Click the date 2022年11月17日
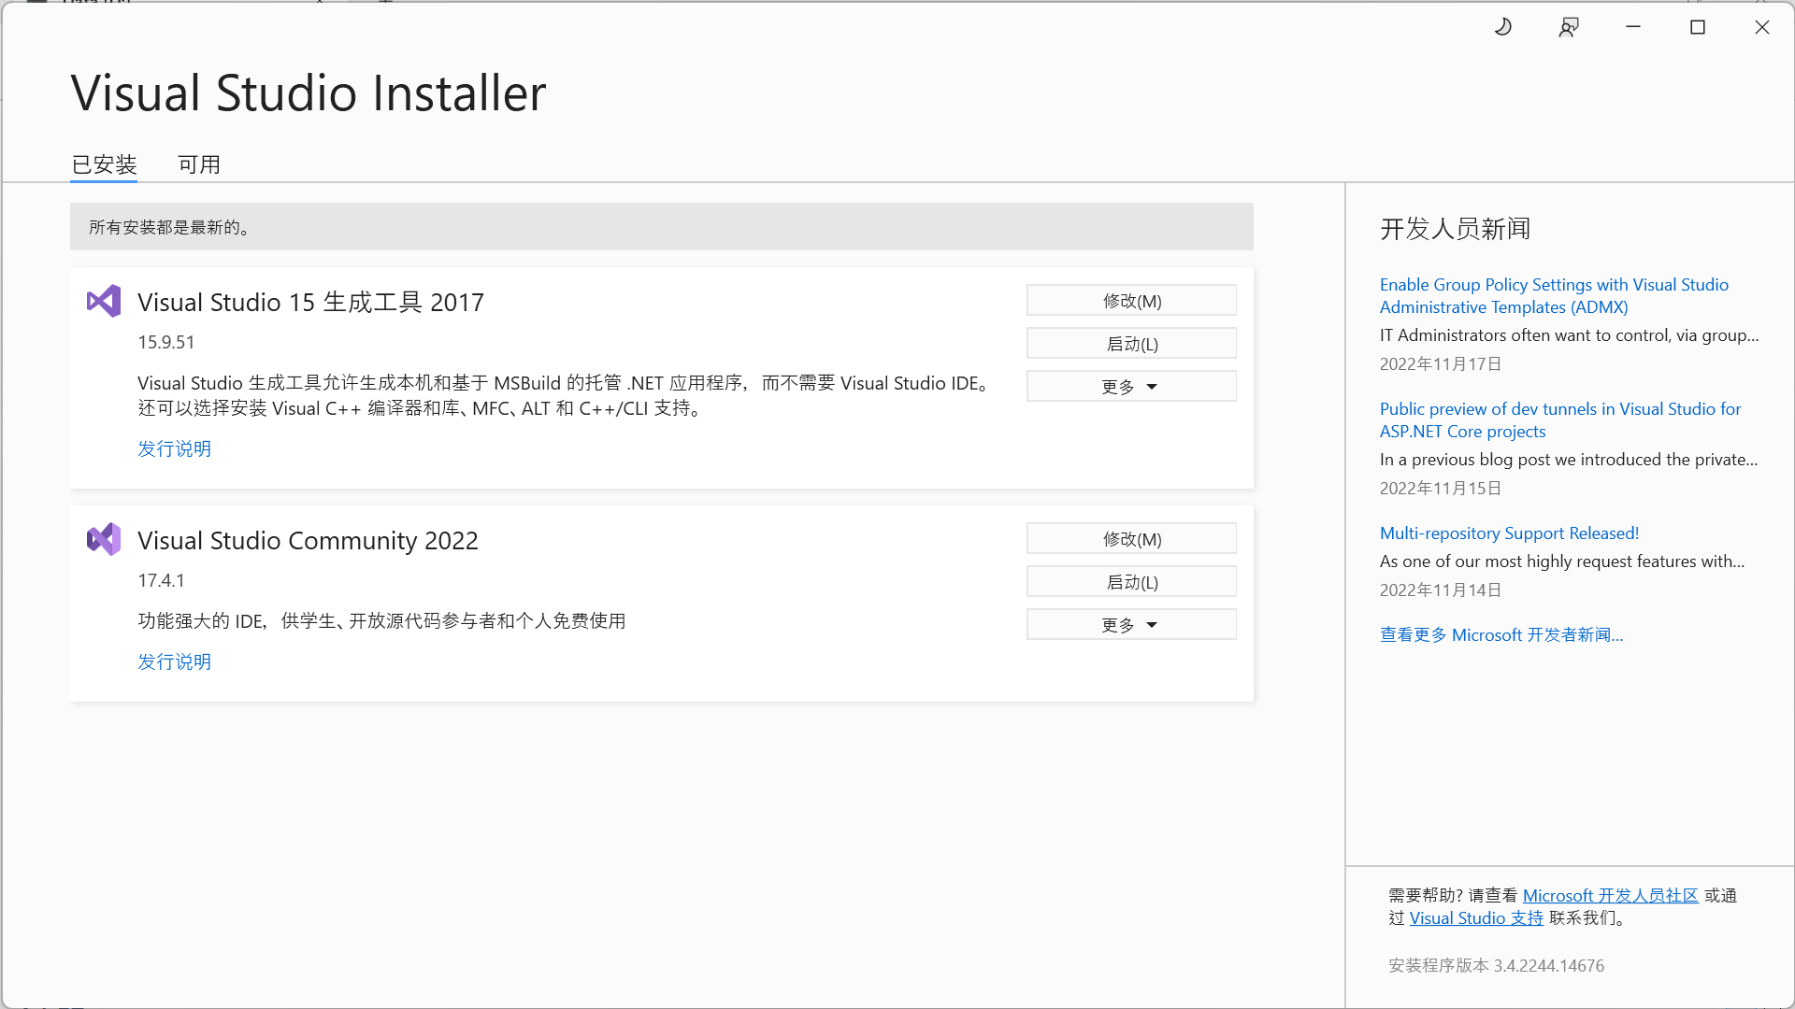The image size is (1795, 1009). pyautogui.click(x=1441, y=364)
